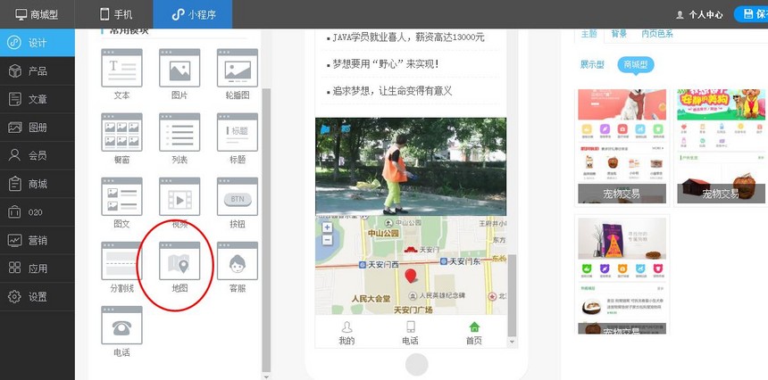Switch to the 手机 tab
The image size is (768, 380).
click(116, 14)
